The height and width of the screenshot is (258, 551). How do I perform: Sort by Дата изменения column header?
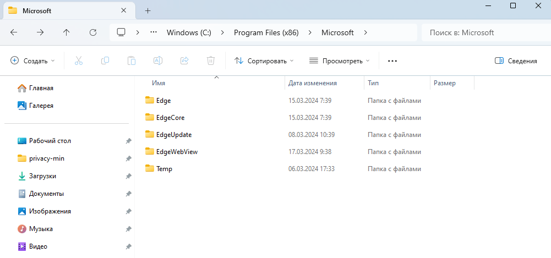coord(313,83)
